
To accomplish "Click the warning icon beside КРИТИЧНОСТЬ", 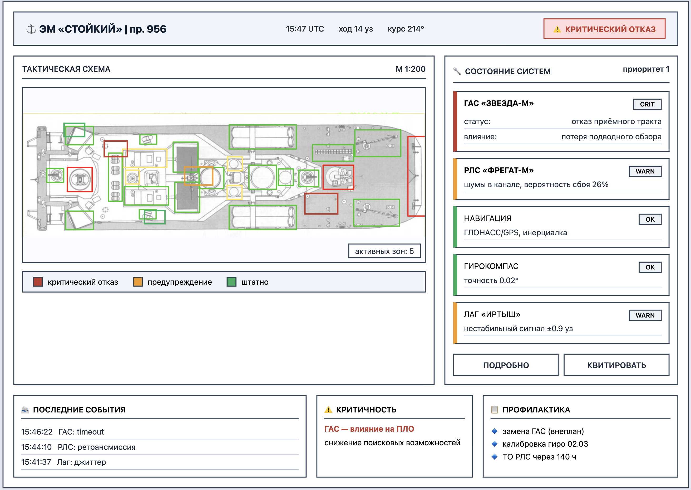I will click(328, 410).
